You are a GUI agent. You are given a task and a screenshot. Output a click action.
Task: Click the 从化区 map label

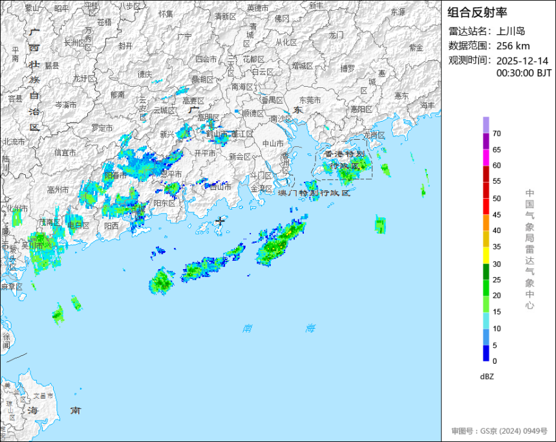coord(286,43)
